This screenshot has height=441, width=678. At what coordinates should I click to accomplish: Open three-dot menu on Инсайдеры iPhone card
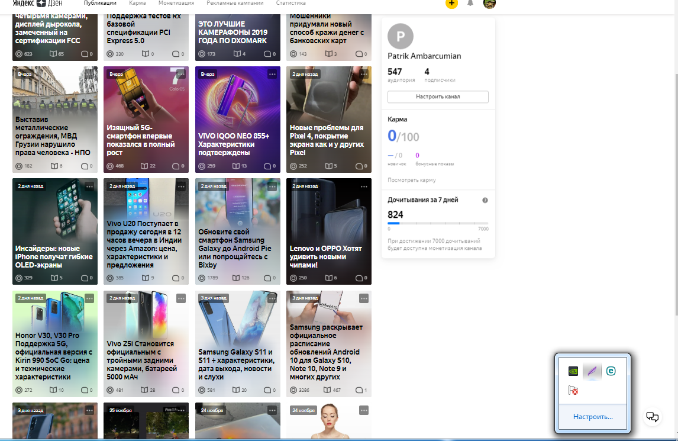coord(89,186)
